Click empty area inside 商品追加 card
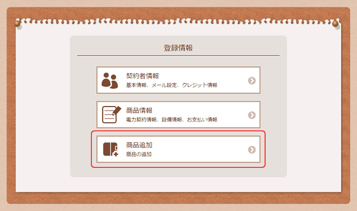The height and width of the screenshot is (211, 357). tap(200, 149)
